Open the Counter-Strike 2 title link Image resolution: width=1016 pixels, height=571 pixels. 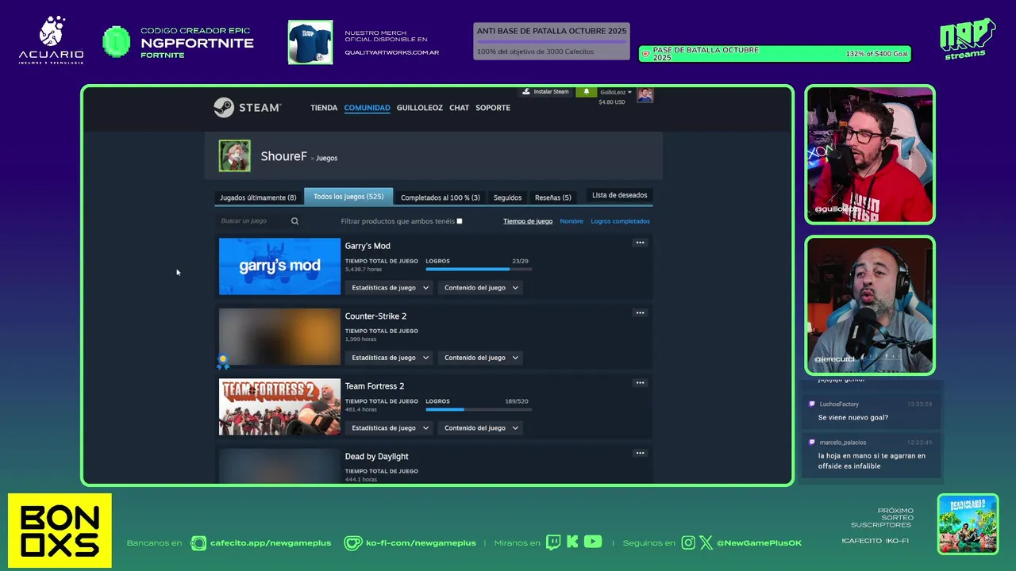(x=375, y=316)
